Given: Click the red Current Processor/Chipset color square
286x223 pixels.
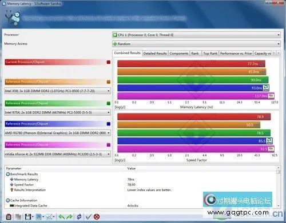Looking at the screenshot, I should click(109, 62).
